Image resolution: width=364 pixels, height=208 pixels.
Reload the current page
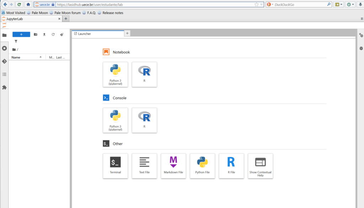(19, 4)
